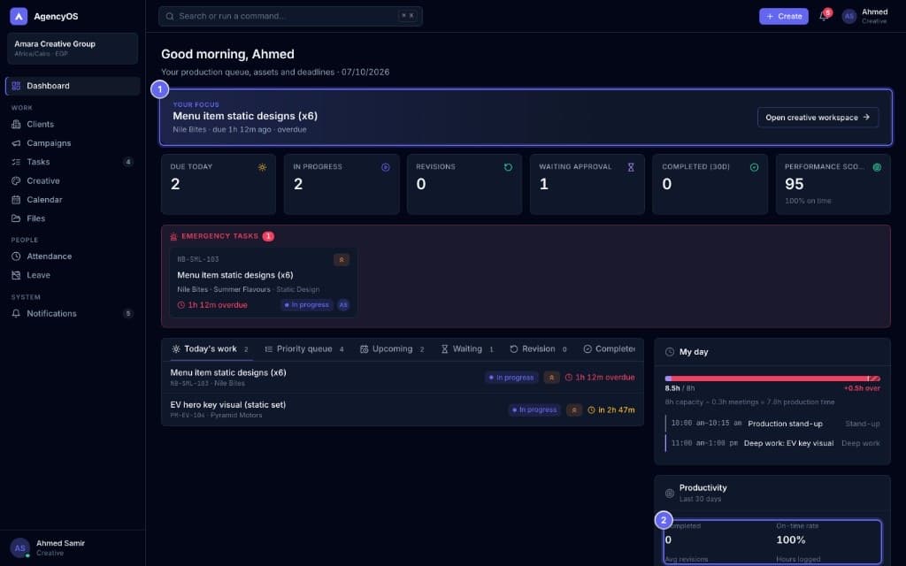Open the Upcoming tab
The width and height of the screenshot is (906, 566).
point(392,349)
